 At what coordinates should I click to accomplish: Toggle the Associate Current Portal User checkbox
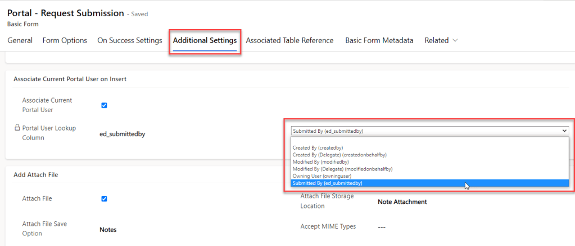click(x=104, y=105)
